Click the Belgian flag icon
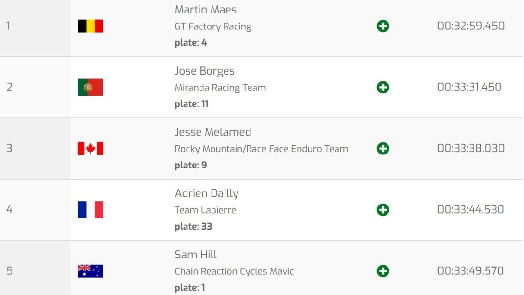Screen dimensions: 524x295 pos(90,26)
